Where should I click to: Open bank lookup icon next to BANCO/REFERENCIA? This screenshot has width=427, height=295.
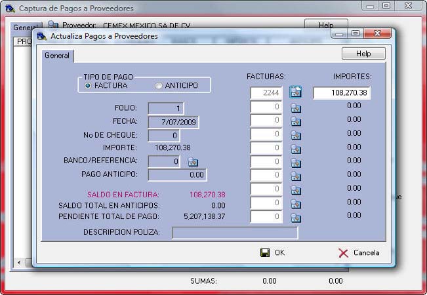pyautogui.click(x=193, y=162)
